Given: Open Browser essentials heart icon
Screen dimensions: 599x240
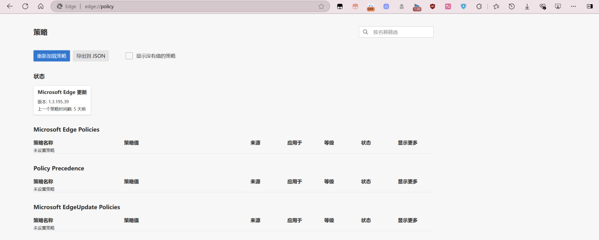Looking at the screenshot, I should coord(542,7).
